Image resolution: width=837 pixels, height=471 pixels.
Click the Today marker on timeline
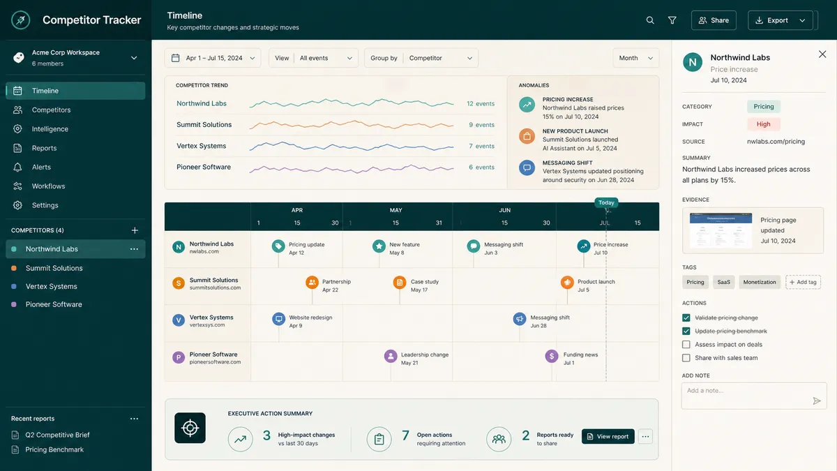[606, 202]
